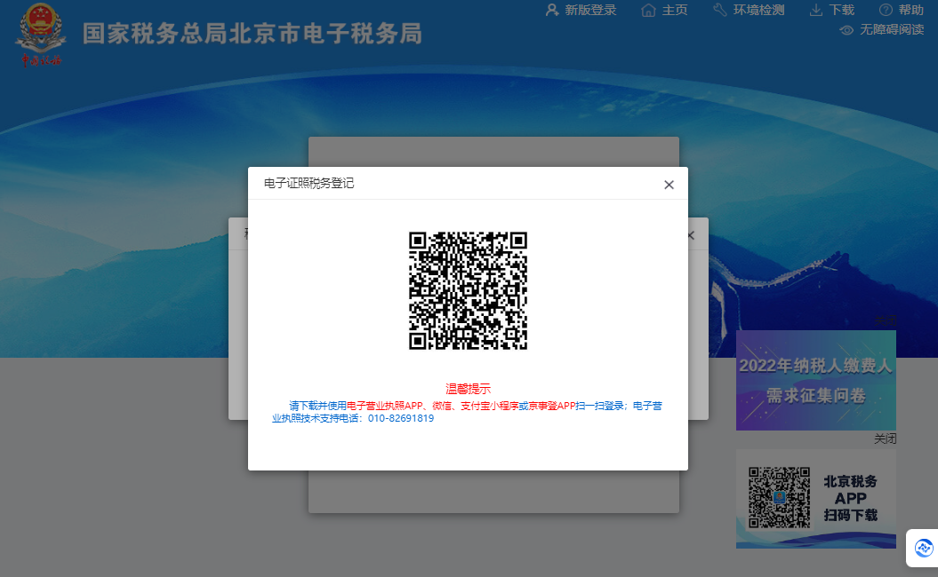Click the wrench icon beside 环境检测
Screen dimensions: 938x577
point(720,10)
